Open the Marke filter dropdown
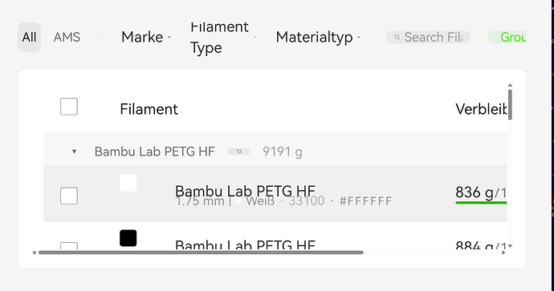This screenshot has height=291, width=554. (146, 37)
